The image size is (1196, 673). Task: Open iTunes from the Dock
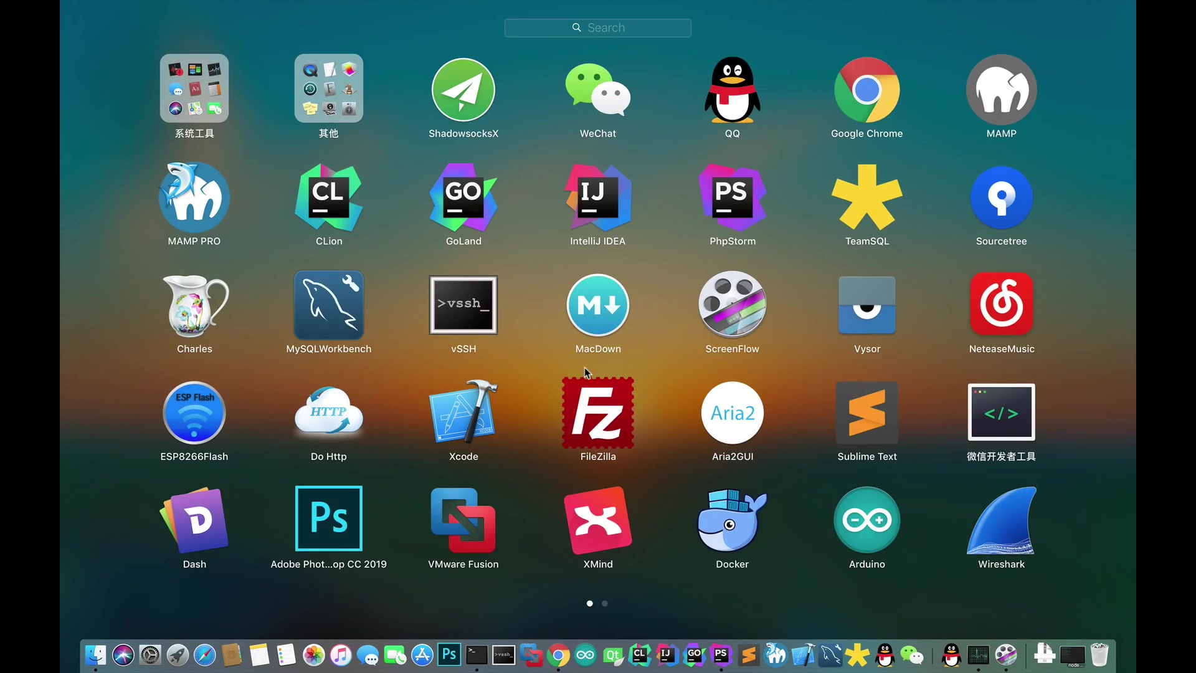[341, 655]
